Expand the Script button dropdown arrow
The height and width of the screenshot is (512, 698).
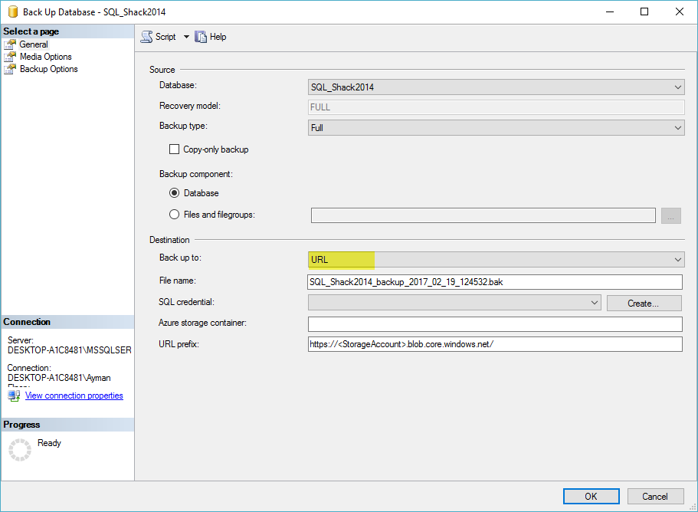point(186,37)
